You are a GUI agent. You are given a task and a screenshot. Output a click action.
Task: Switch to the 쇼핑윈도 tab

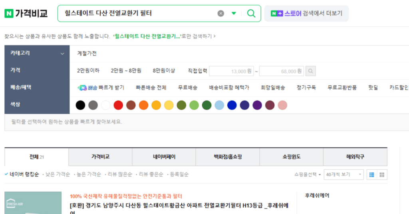(x=291, y=157)
